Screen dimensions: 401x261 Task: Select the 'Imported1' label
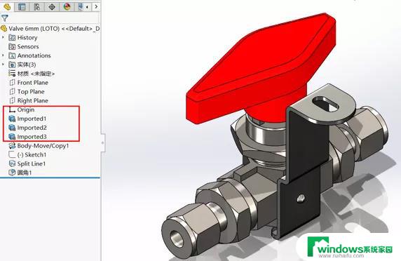[x=32, y=119]
